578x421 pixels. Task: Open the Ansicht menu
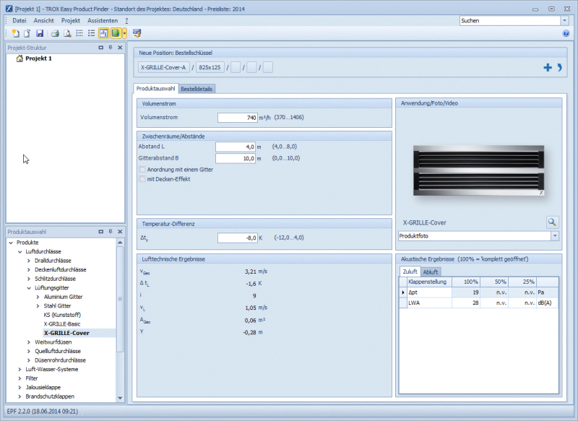[43, 21]
